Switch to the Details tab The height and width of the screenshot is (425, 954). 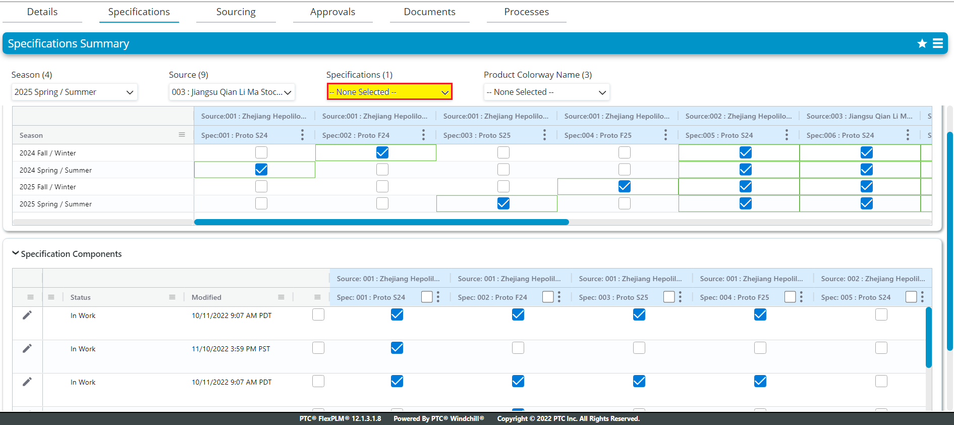42,12
